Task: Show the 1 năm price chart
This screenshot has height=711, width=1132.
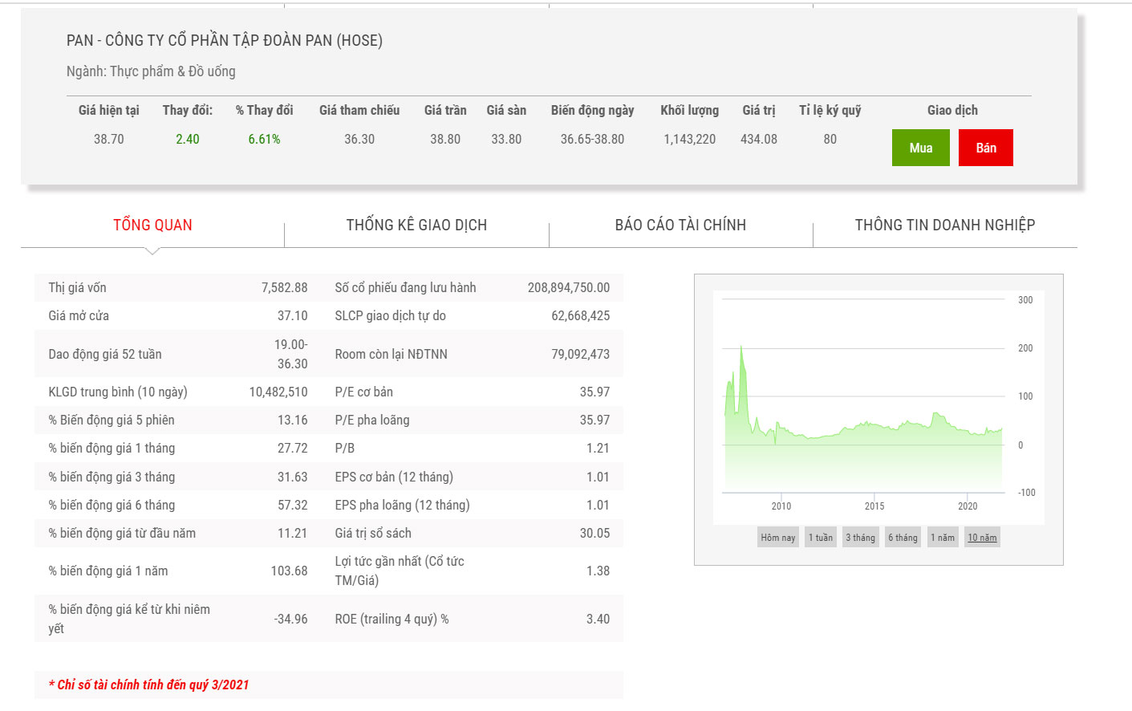Action: [x=943, y=538]
